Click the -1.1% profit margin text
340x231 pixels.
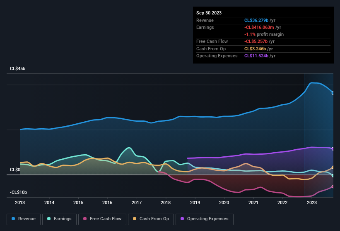(264, 34)
